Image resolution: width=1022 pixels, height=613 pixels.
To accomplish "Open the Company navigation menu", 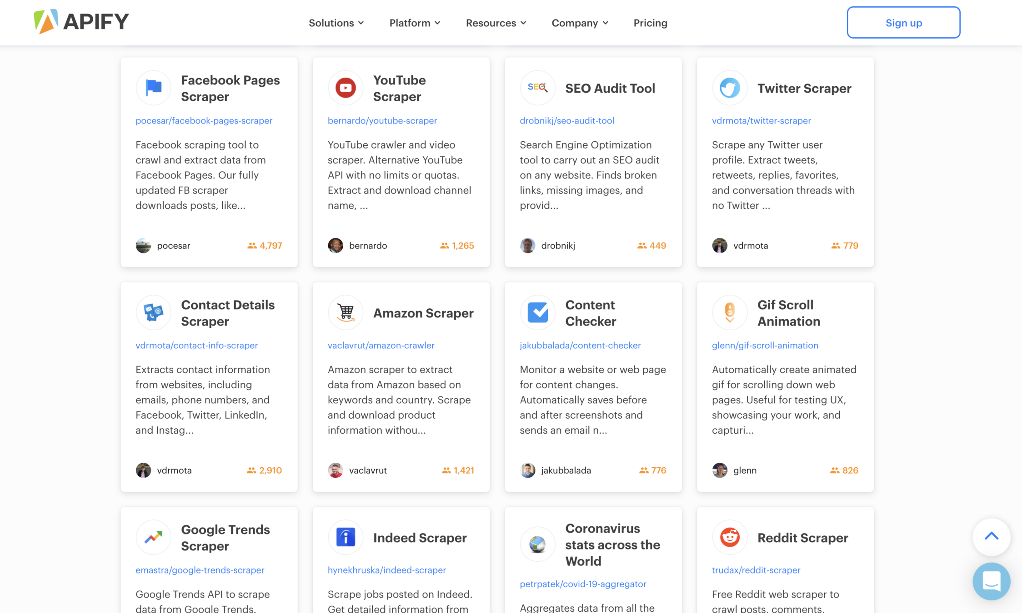I will coord(580,23).
